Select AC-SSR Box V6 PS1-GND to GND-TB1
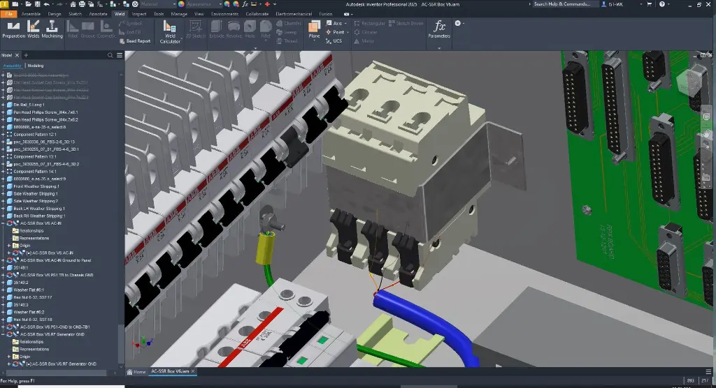 [x=55, y=327]
